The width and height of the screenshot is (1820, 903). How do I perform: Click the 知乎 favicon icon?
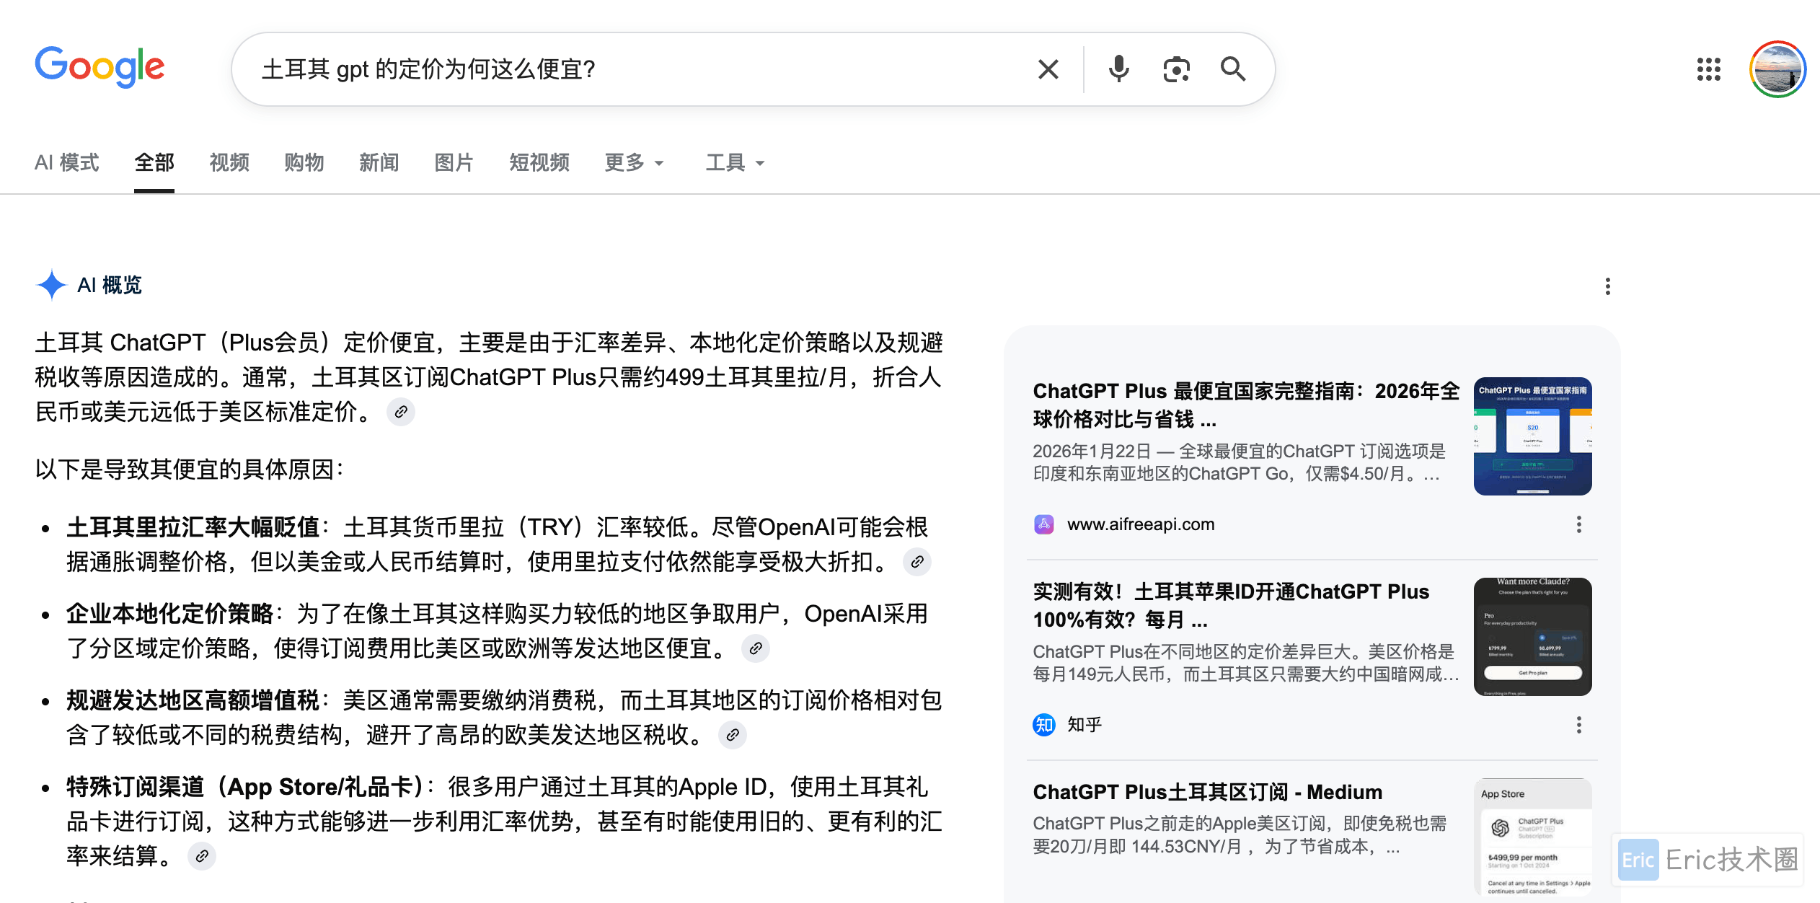pyautogui.click(x=1044, y=725)
